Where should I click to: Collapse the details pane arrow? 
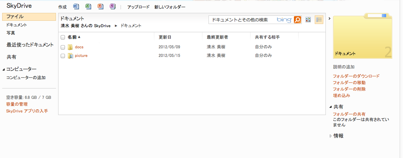(x=329, y=19)
